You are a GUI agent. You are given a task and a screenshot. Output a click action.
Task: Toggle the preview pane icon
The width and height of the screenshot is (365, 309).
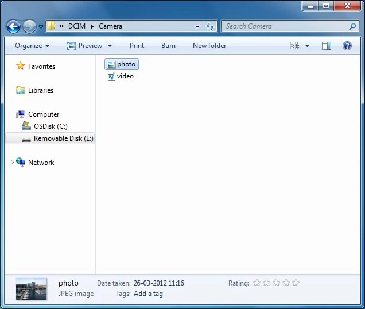[x=327, y=46]
